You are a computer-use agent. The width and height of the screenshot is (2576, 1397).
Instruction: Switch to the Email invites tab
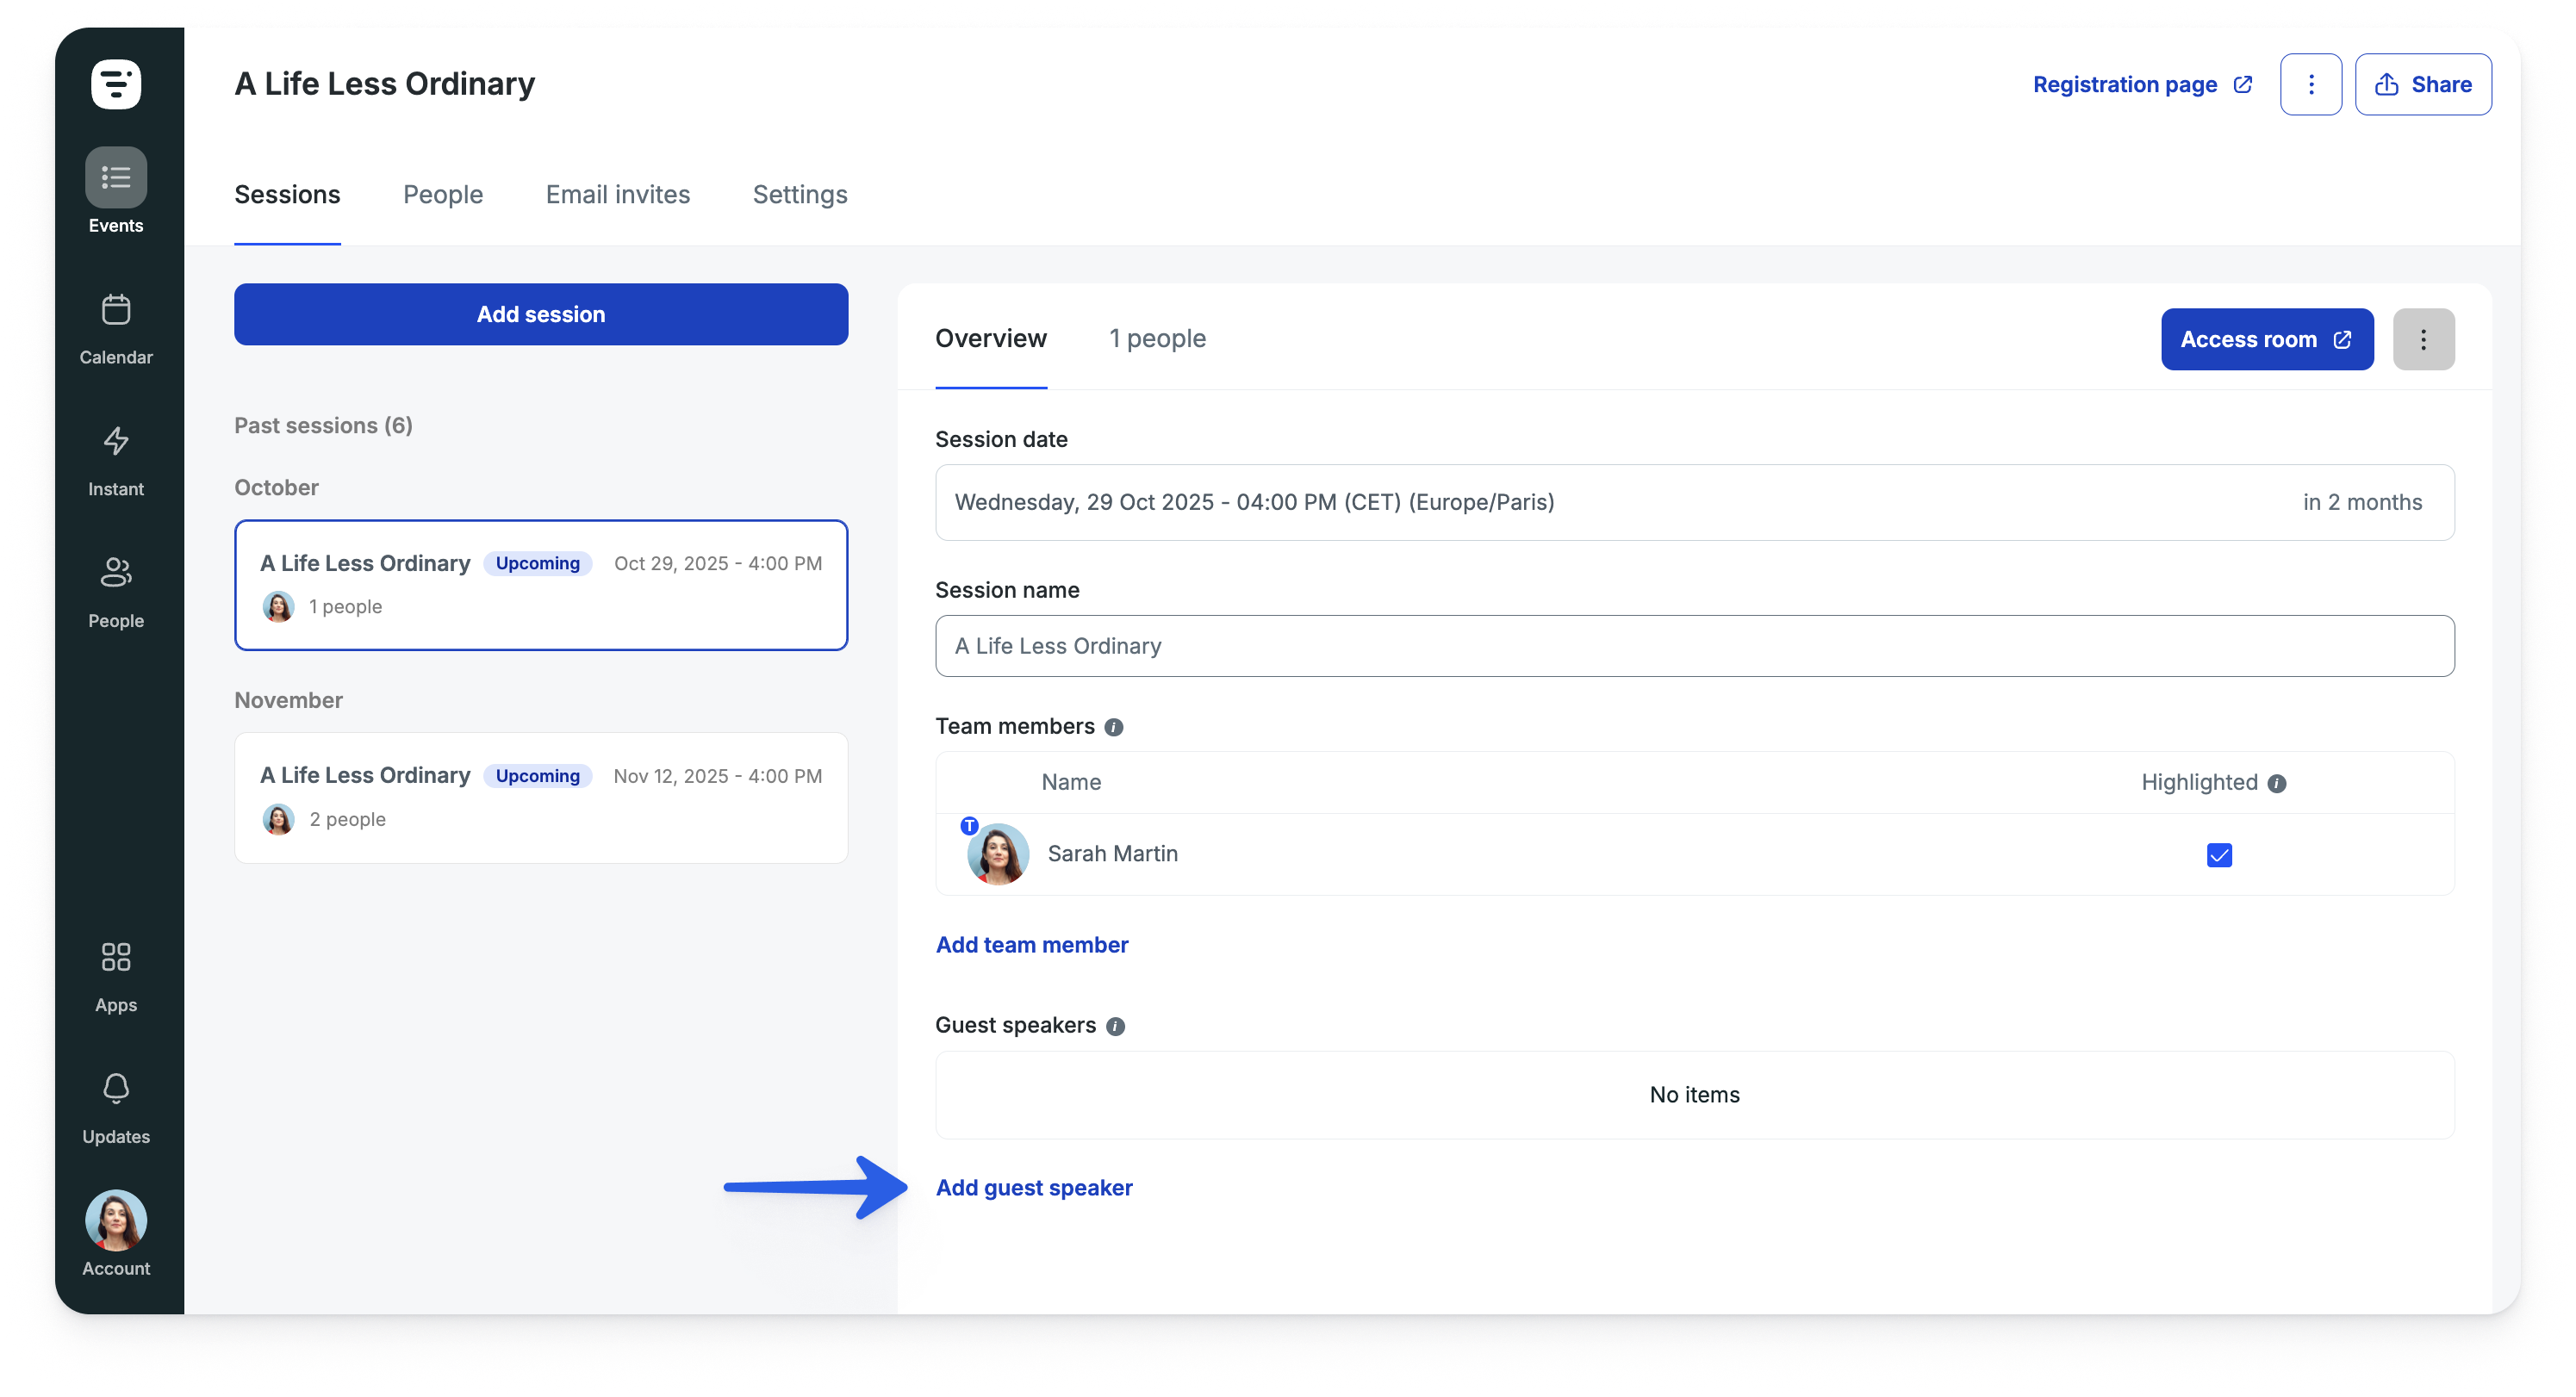click(x=617, y=195)
